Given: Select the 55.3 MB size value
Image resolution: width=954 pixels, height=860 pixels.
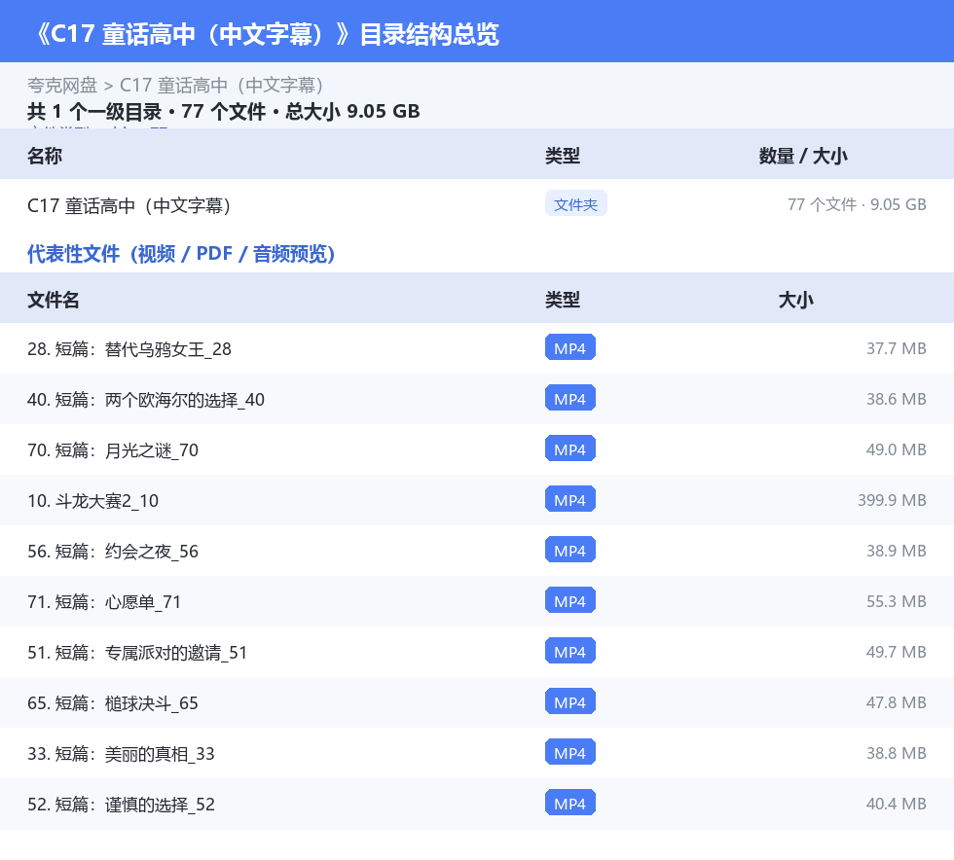Looking at the screenshot, I should pyautogui.click(x=897, y=600).
